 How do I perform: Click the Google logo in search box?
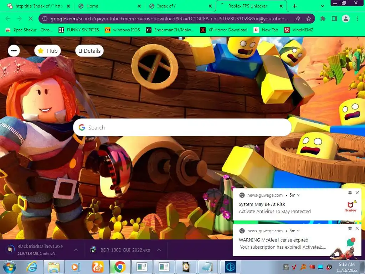click(x=82, y=127)
